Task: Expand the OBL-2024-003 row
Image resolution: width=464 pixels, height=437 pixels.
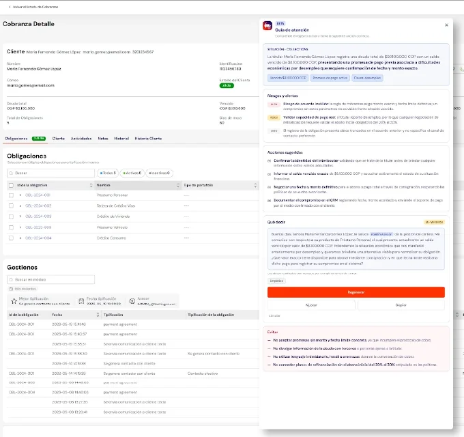Action: coord(20,216)
